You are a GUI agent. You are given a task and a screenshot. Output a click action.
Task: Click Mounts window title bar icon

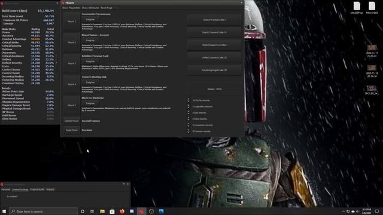(x=63, y=3)
